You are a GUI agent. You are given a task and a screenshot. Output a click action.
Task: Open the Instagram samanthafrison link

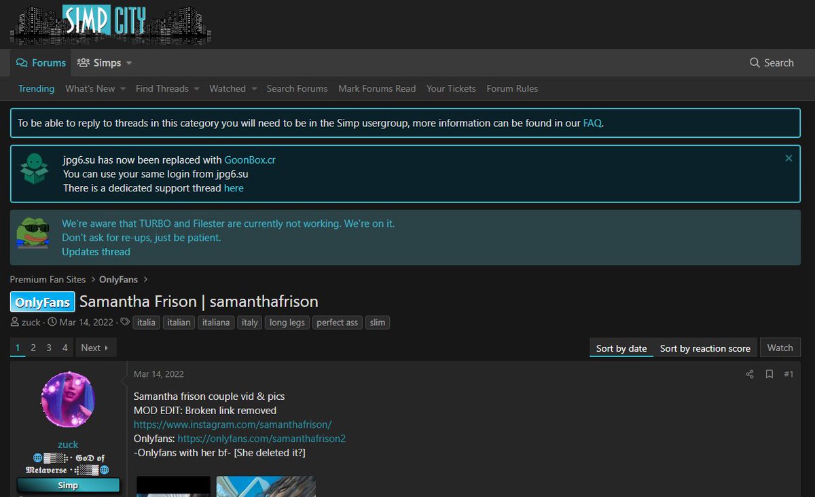tap(233, 424)
